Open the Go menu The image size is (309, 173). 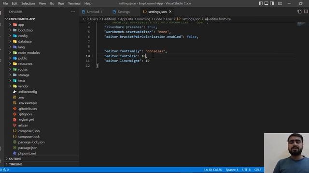[x=52, y=3]
